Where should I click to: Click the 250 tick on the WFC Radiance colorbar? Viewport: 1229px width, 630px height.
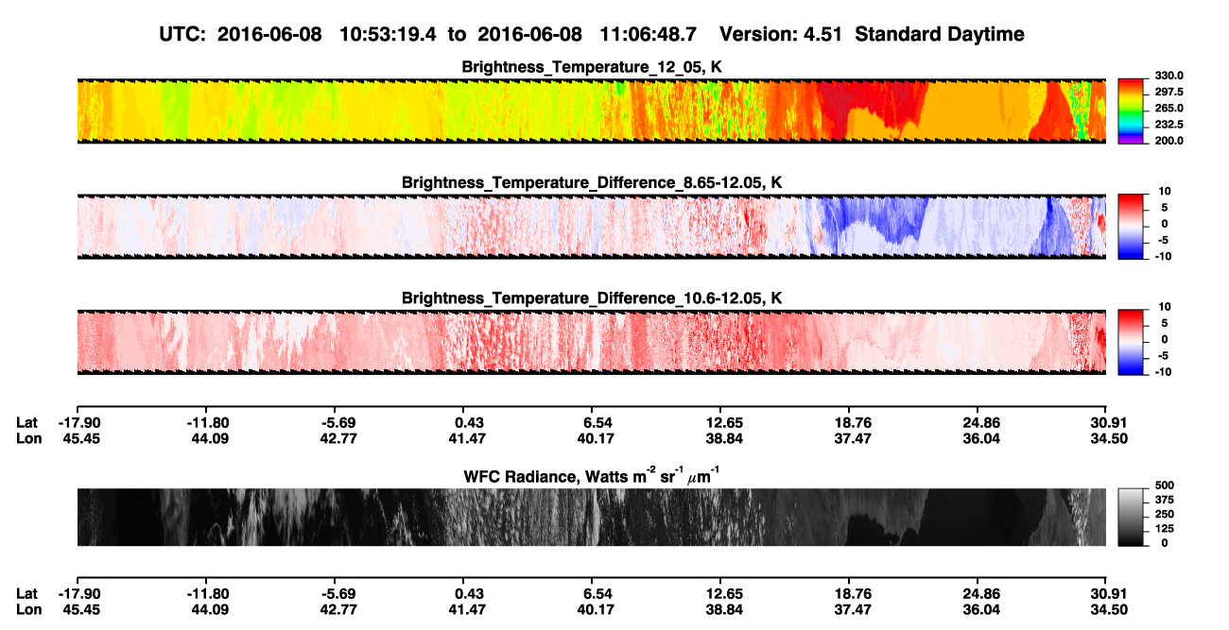(x=1163, y=514)
